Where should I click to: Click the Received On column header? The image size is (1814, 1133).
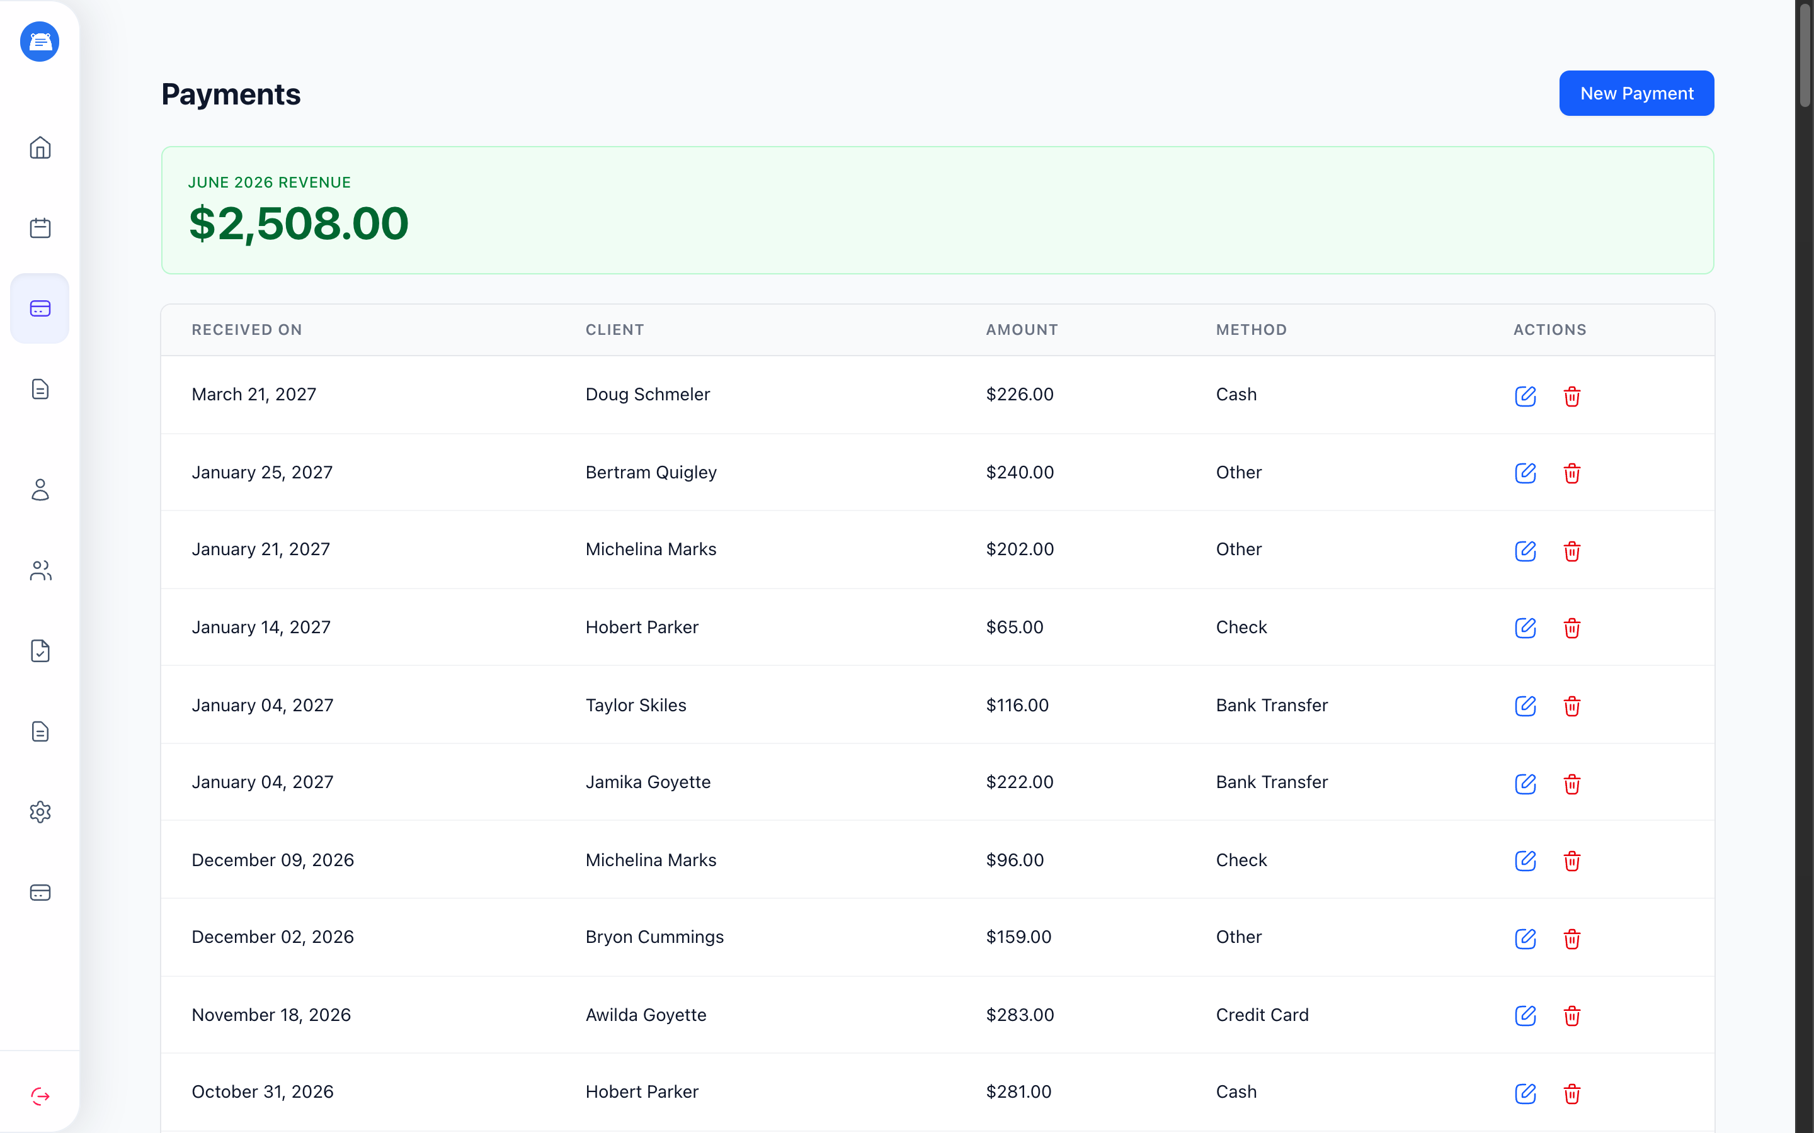tap(247, 330)
